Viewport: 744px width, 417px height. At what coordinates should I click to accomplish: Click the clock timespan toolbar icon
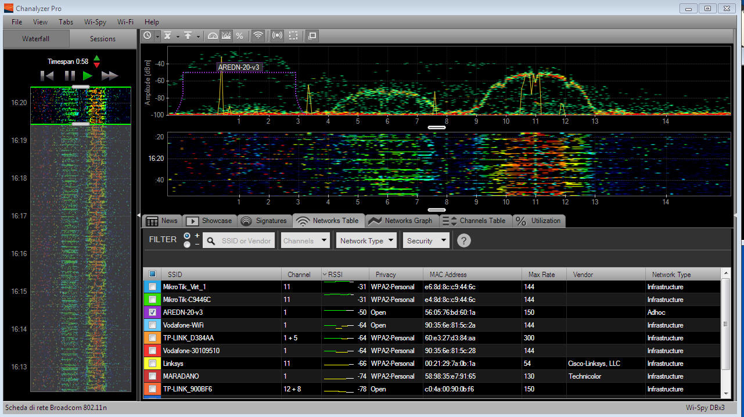pos(148,35)
